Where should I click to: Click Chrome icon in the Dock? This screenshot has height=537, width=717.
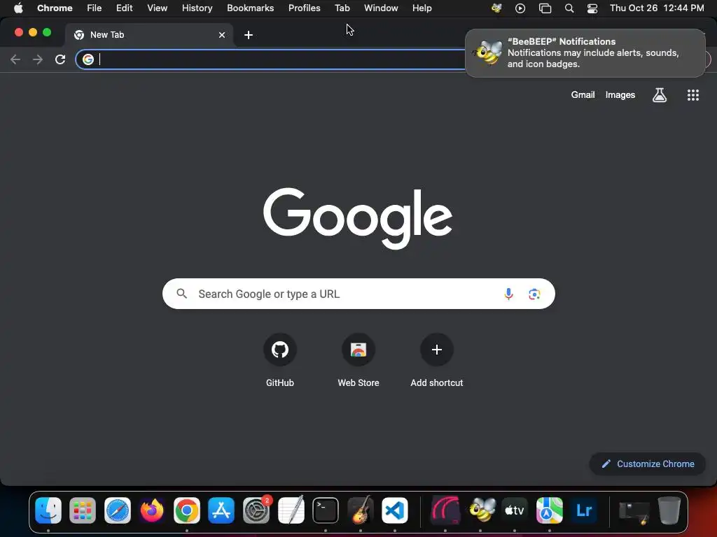click(186, 510)
